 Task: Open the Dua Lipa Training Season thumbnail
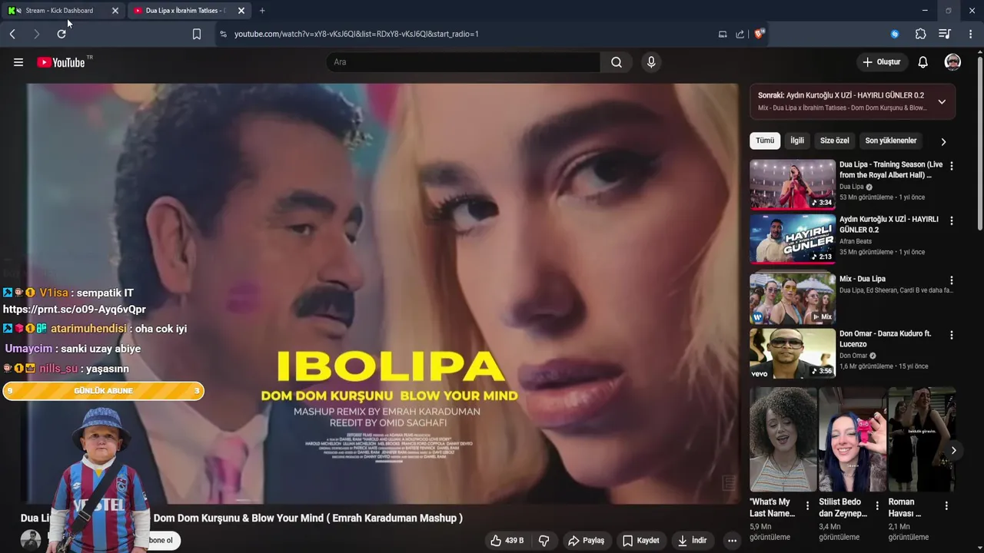pyautogui.click(x=793, y=184)
